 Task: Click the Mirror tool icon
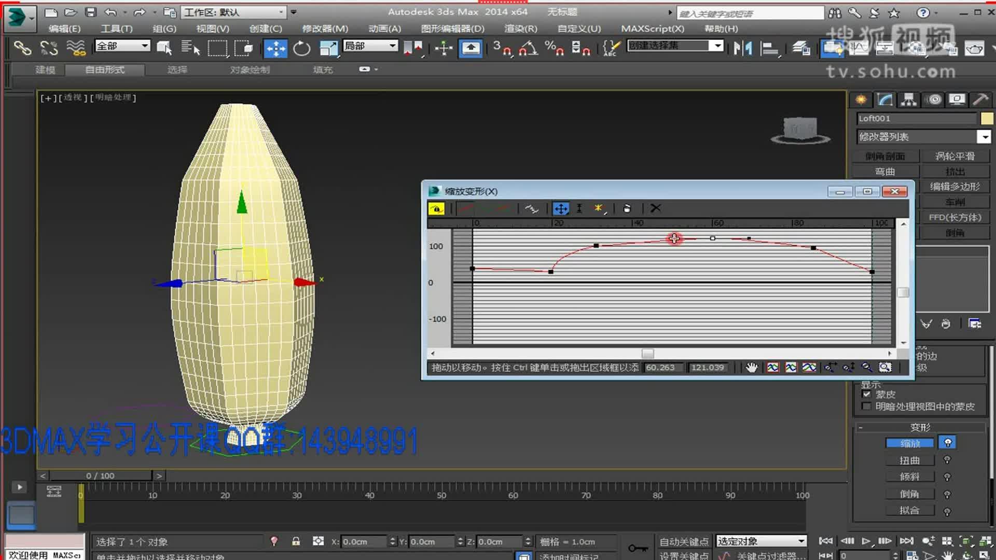pyautogui.click(x=742, y=48)
